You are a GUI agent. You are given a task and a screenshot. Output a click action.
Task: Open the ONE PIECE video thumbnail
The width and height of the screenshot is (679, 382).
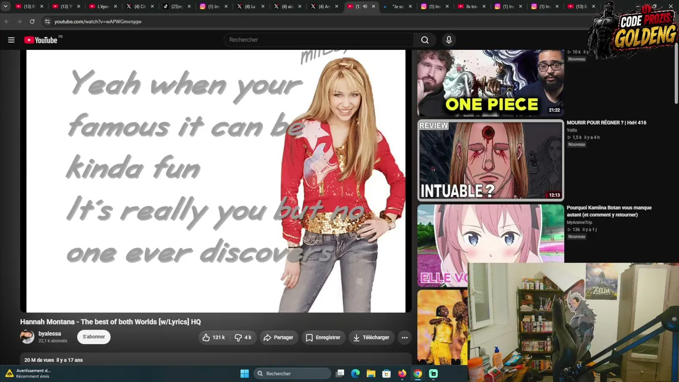(491, 83)
